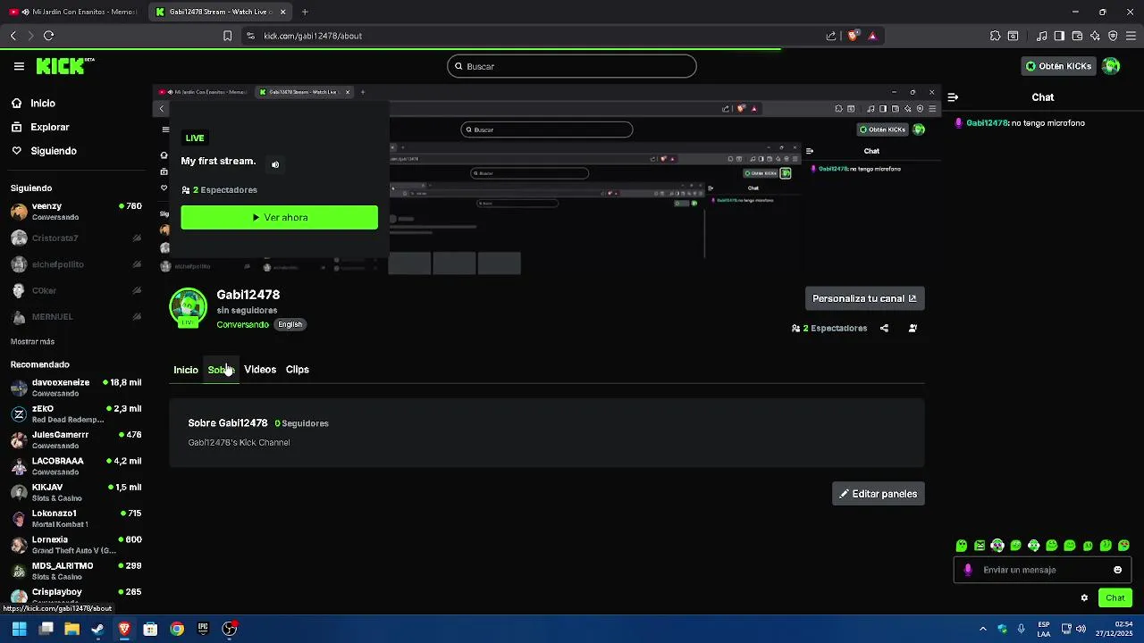Open the Brave playlist music note icon
This screenshot has height=643, width=1144.
tap(1041, 36)
